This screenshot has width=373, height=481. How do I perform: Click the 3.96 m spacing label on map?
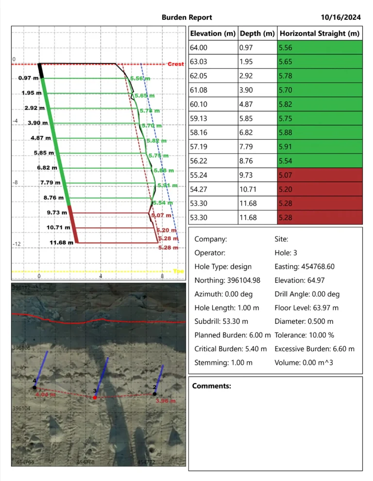point(166,401)
